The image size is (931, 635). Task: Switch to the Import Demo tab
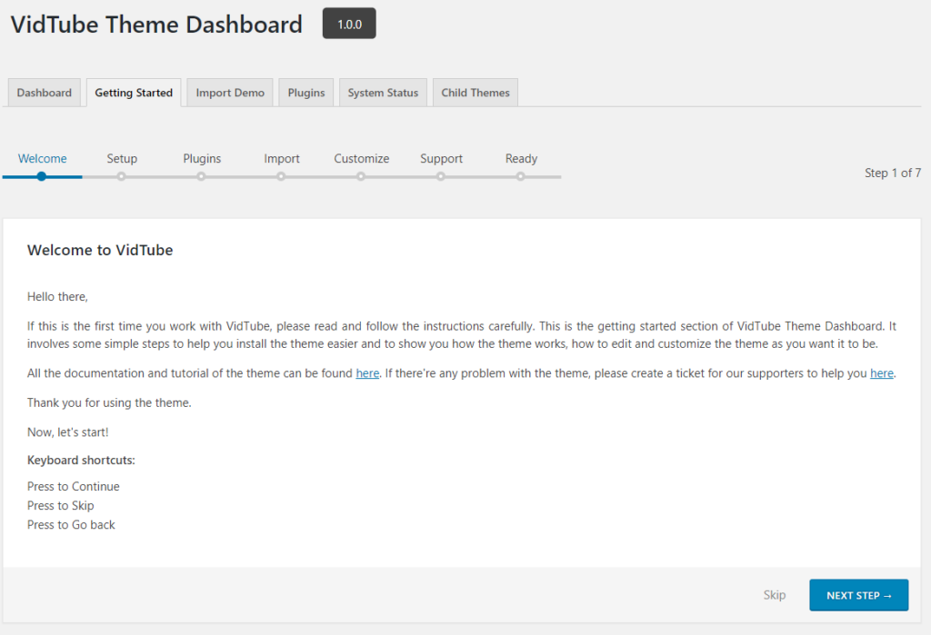tap(229, 92)
